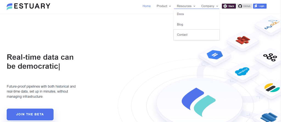
Task: Select the blue hexagon Google Cloud icon
Action: tap(215, 55)
